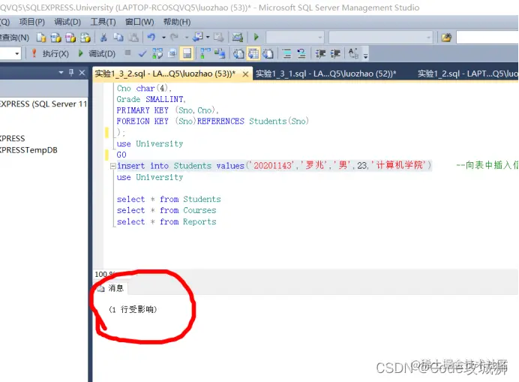
Task: Click the Navigate Backward icon
Action: (x=197, y=37)
